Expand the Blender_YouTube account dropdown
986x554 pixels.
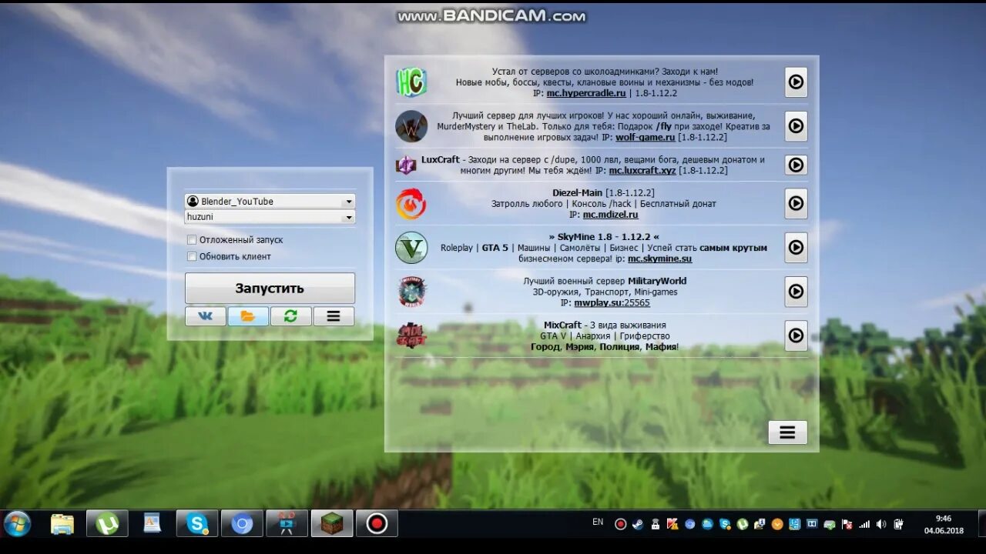349,202
